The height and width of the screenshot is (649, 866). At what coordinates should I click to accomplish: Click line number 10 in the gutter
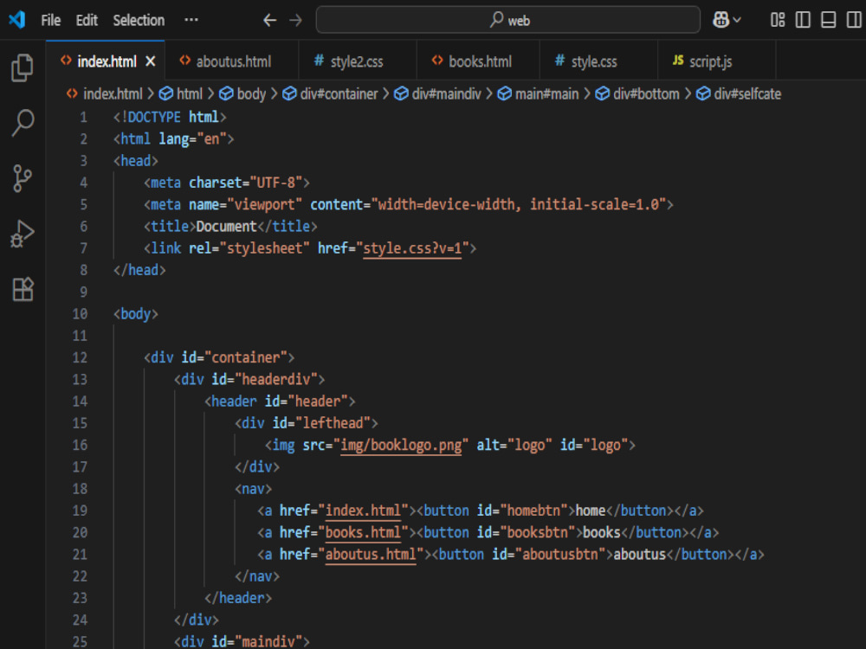80,314
